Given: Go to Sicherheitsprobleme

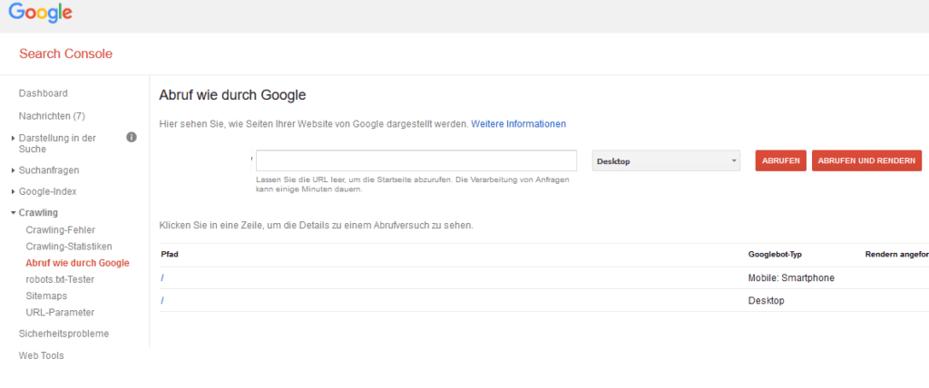Looking at the screenshot, I should [x=64, y=334].
